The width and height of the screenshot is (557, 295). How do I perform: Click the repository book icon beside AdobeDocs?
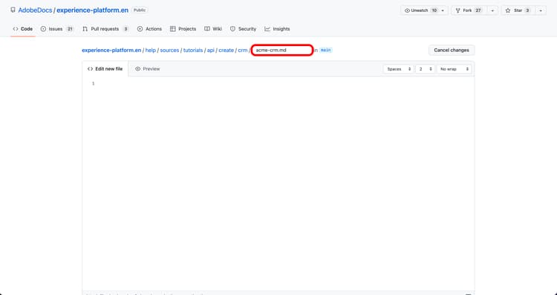13,10
